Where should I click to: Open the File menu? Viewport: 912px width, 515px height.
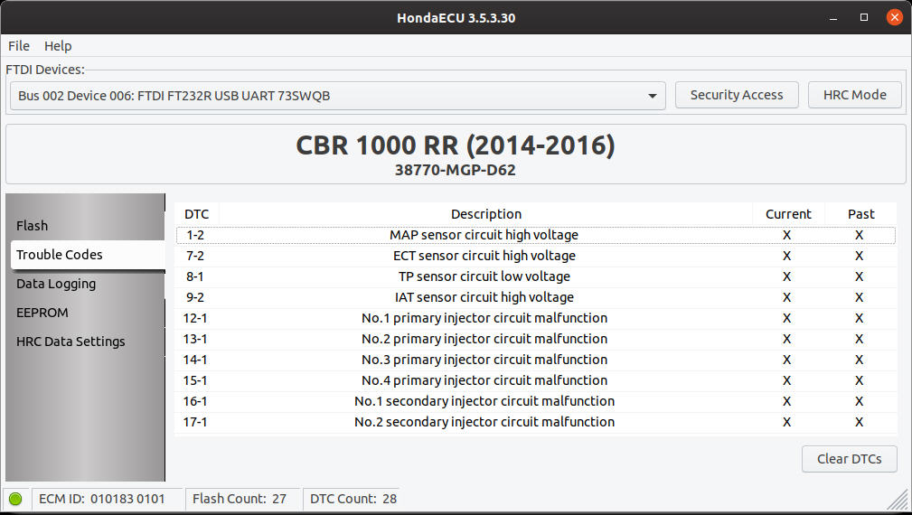19,46
